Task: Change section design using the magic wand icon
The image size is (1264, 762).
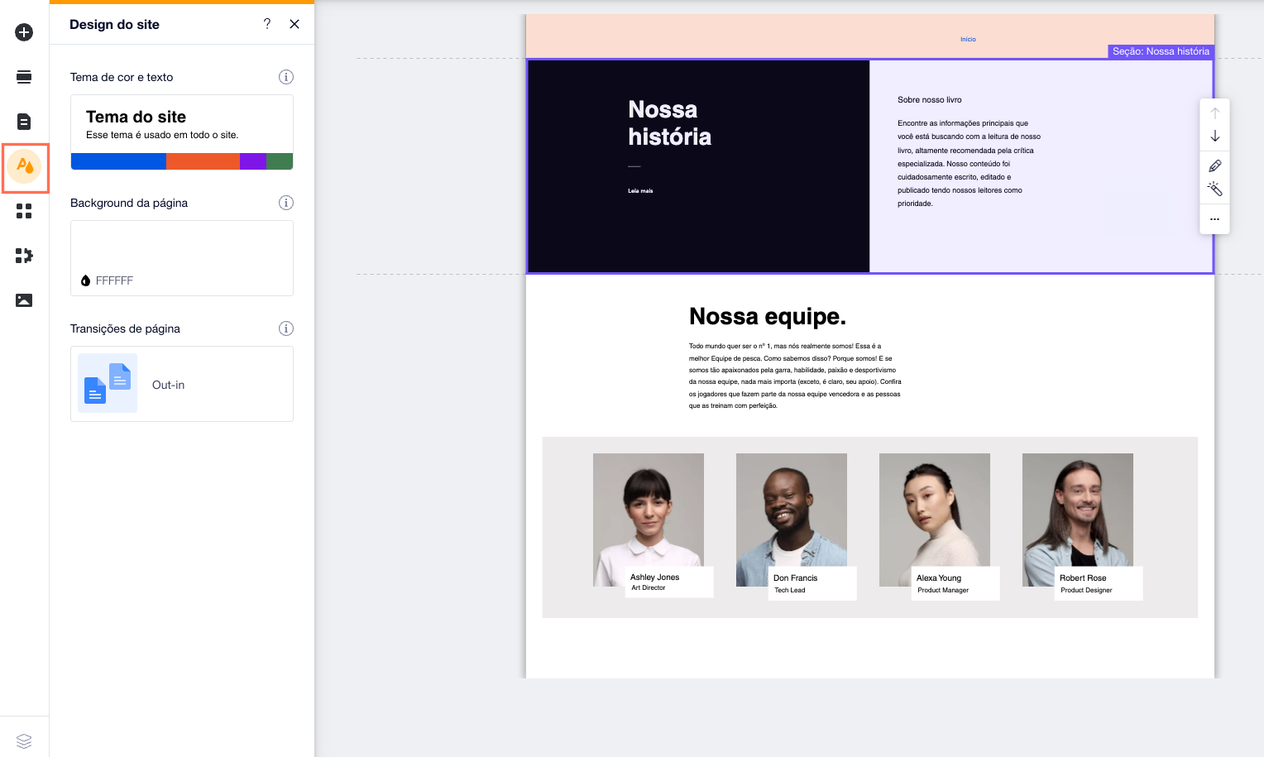Action: pyautogui.click(x=1214, y=189)
